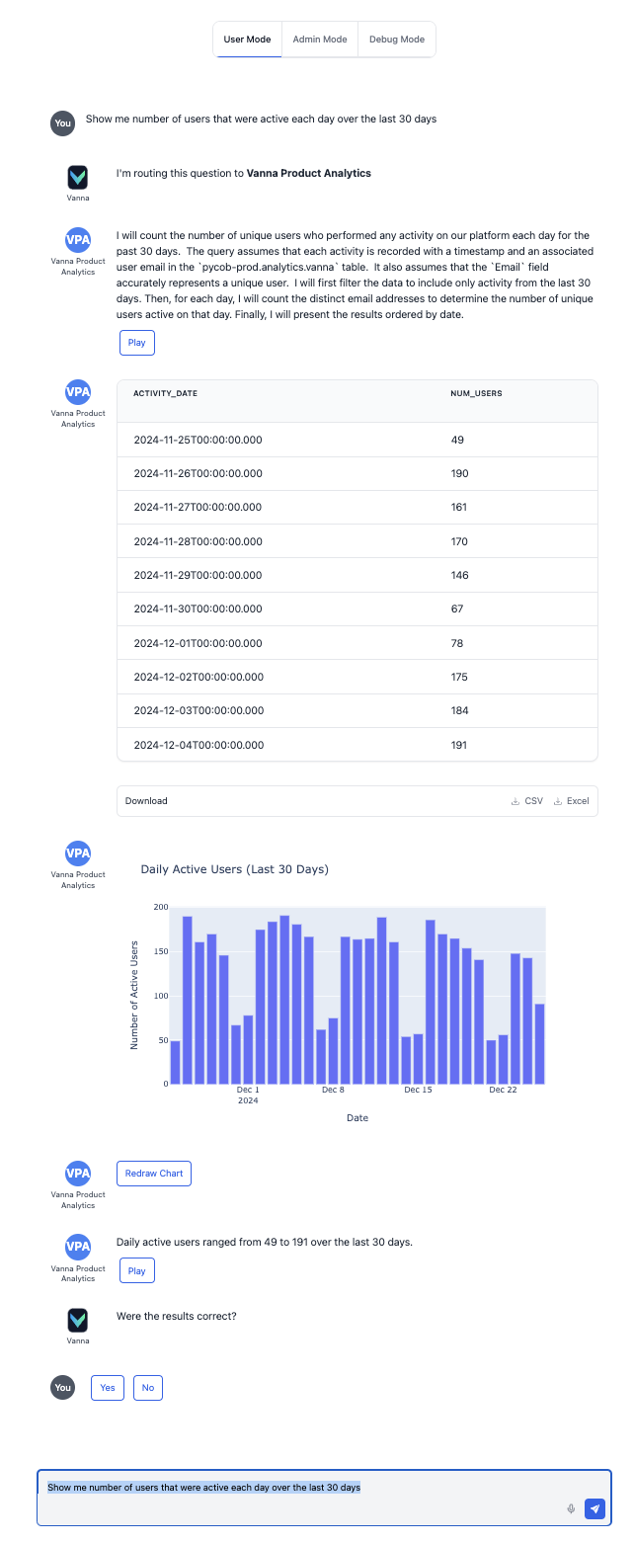This screenshot has width=634, height=1543.
Task: Click the Redraw Chart button
Action: tap(153, 1174)
